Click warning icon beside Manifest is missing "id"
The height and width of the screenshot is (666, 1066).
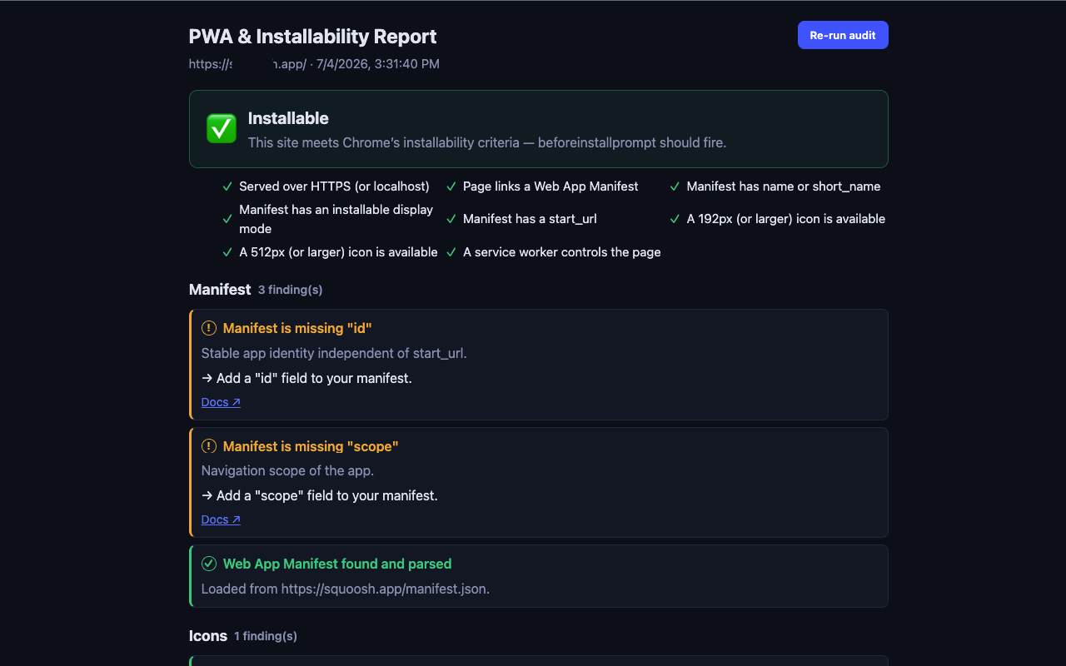coord(209,328)
